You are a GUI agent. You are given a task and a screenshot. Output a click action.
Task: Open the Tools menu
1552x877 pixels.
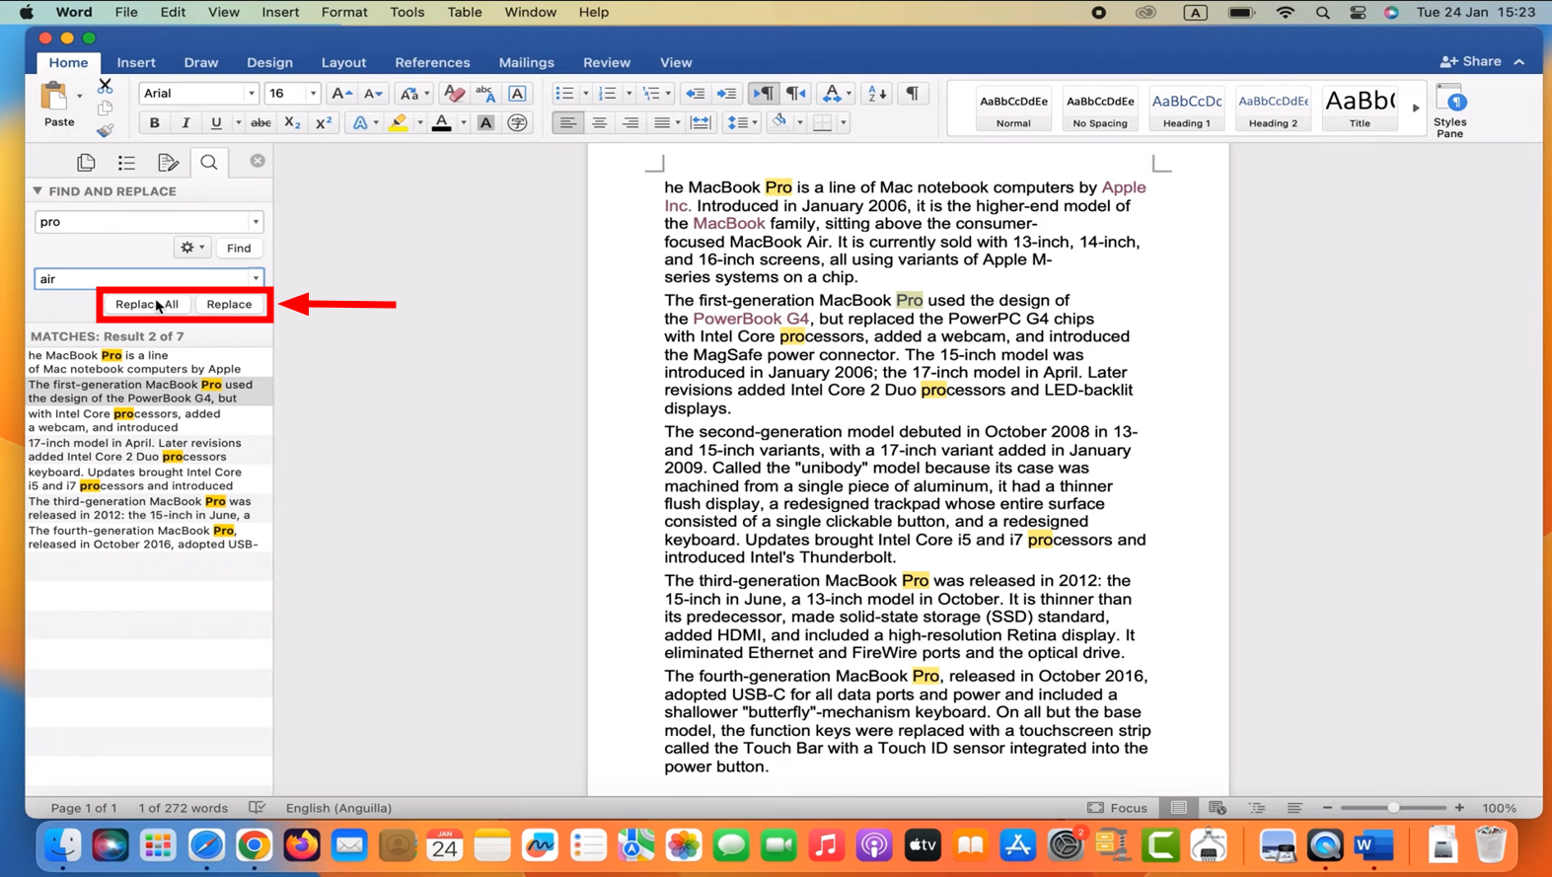pos(406,12)
